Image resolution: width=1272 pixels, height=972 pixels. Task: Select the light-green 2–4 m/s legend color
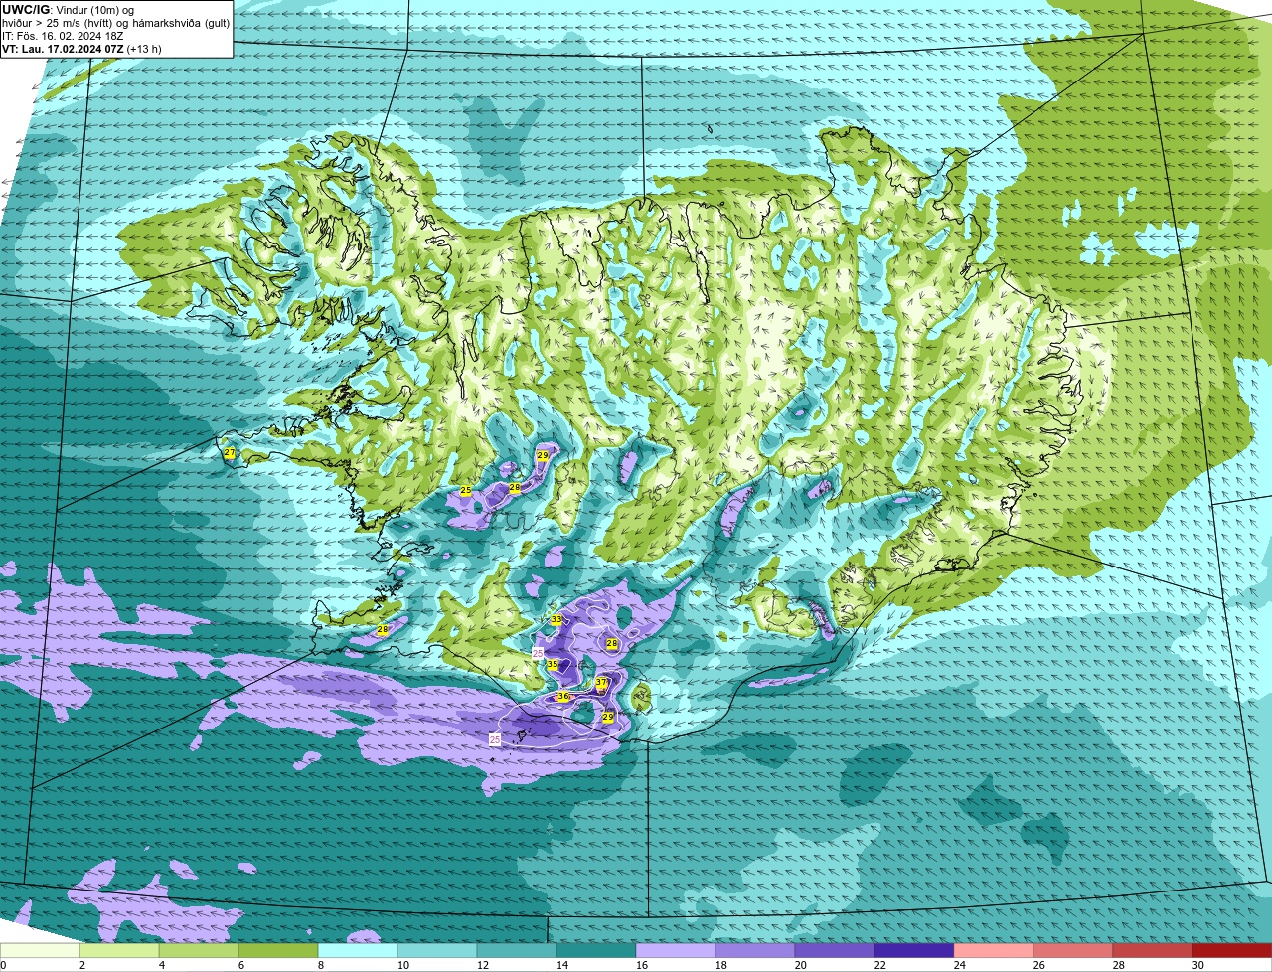point(119,950)
